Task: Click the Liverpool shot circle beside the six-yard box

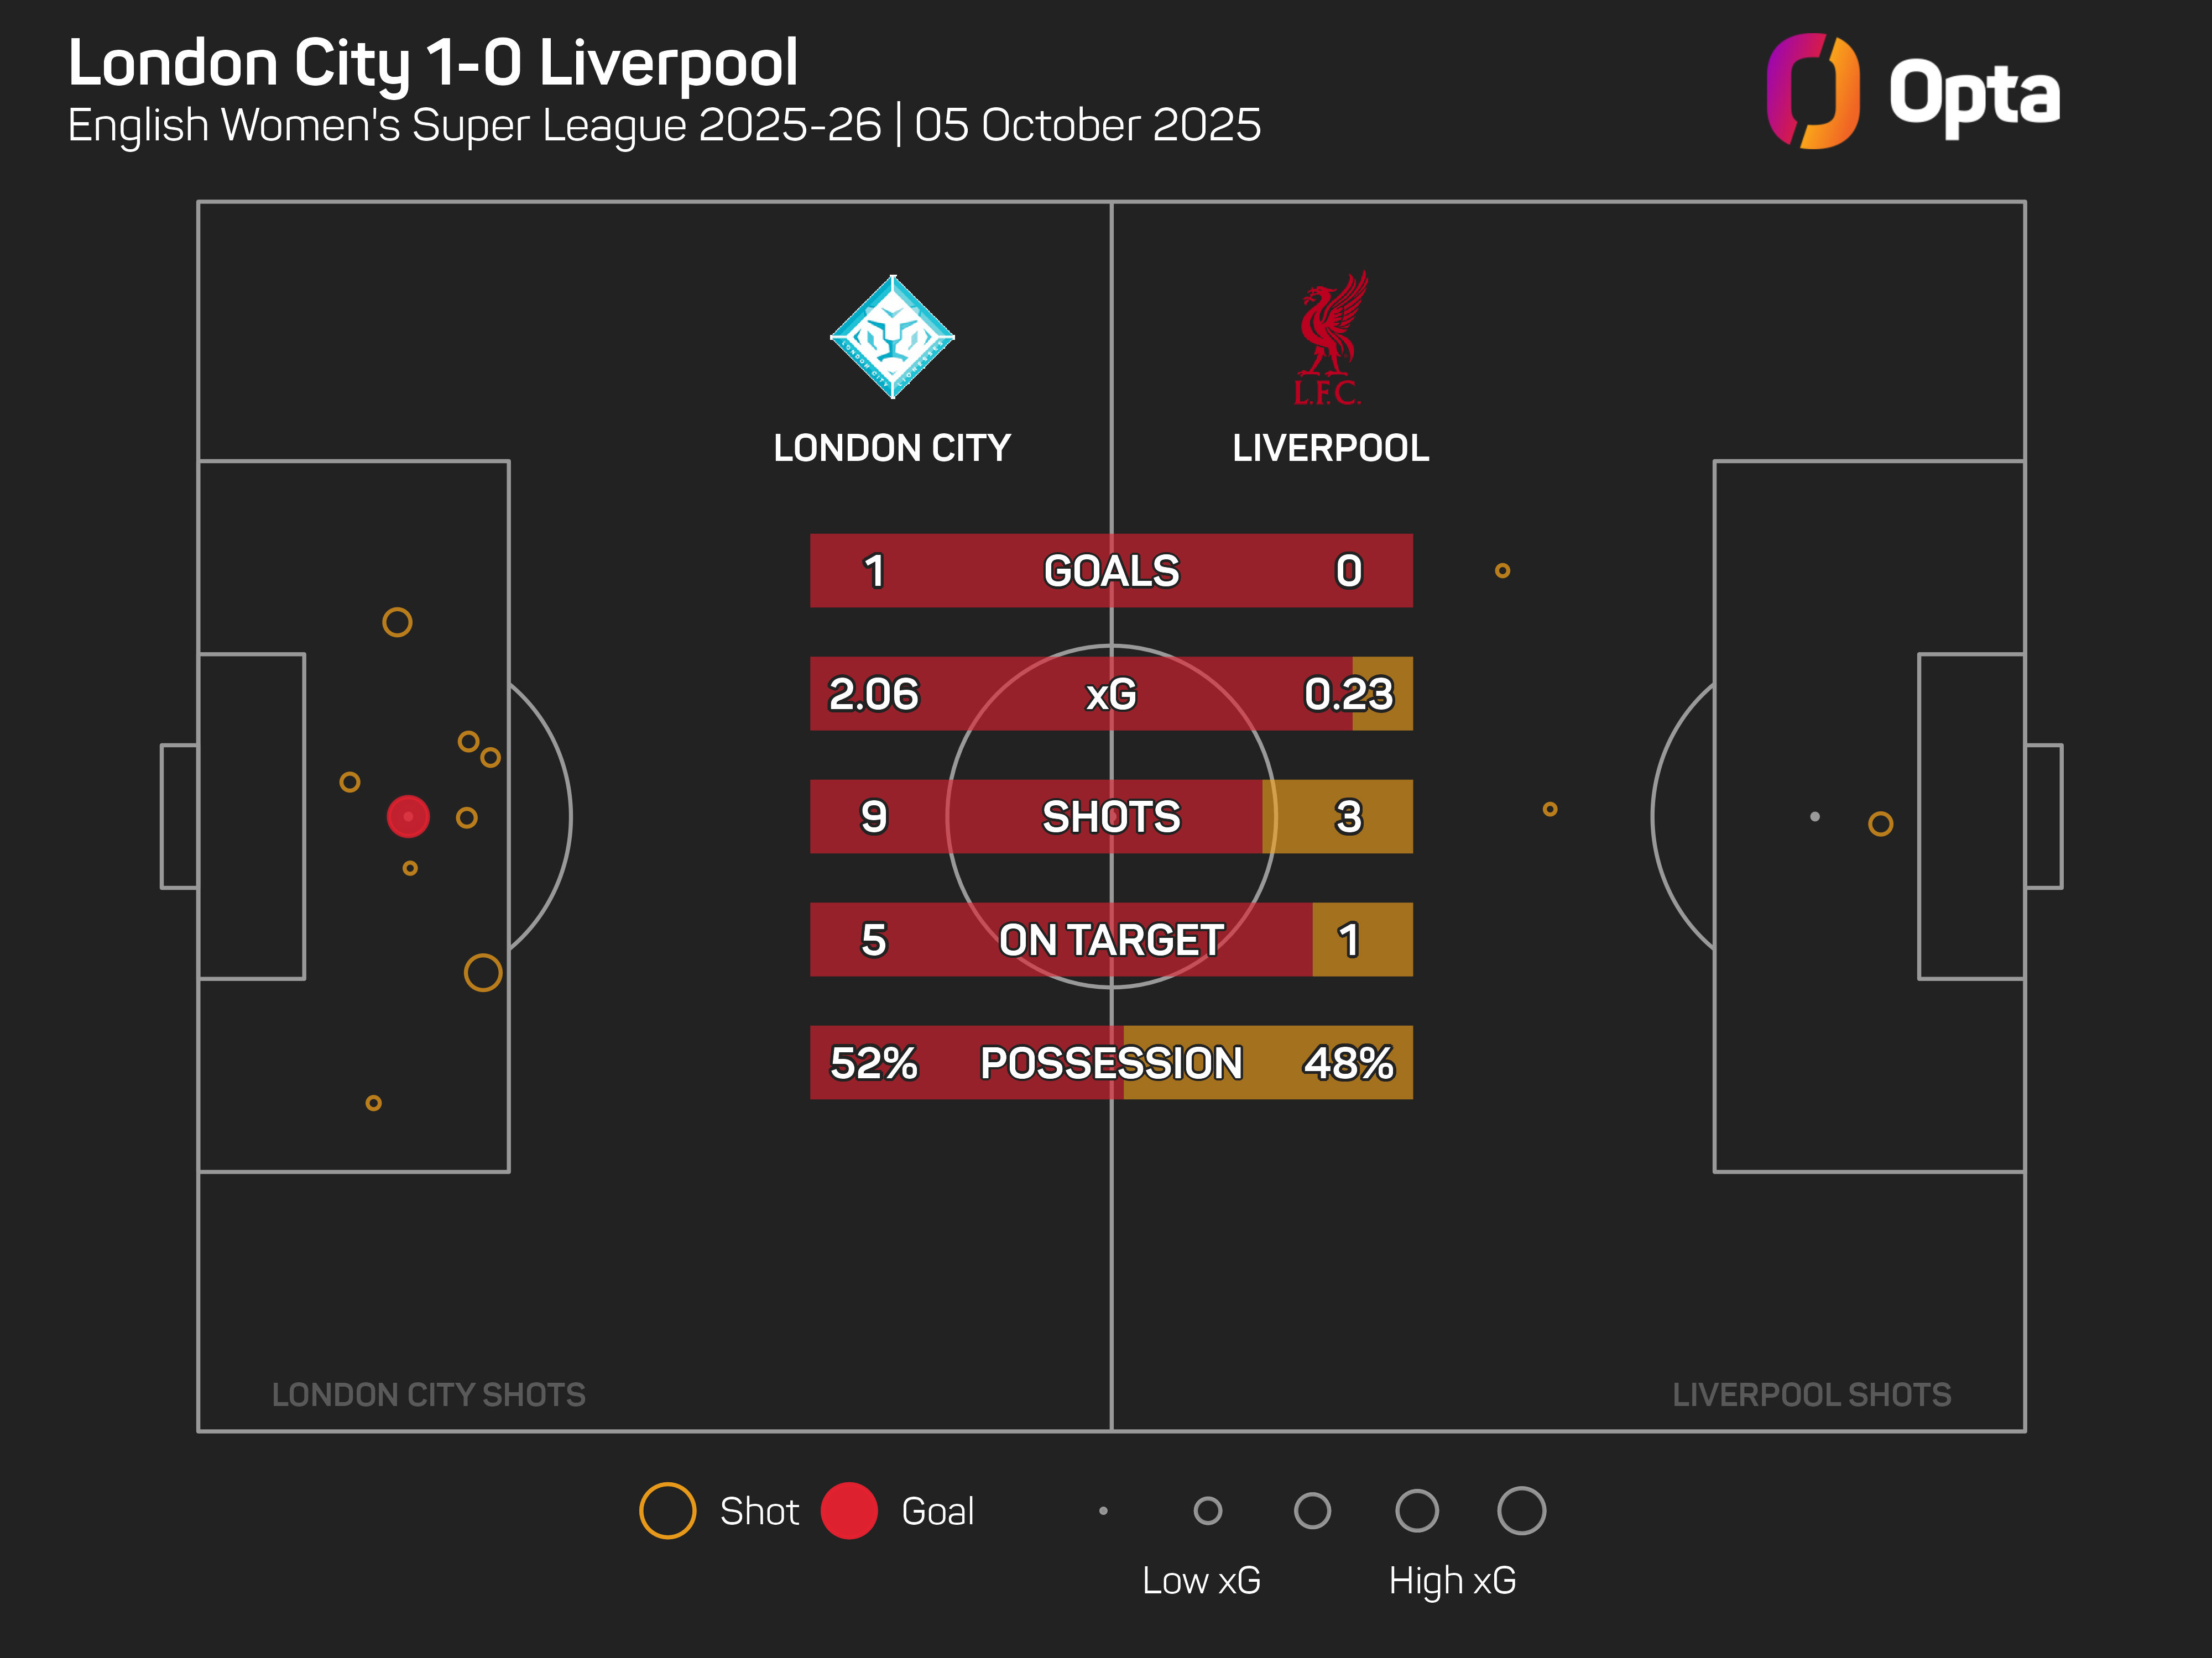Action: pos(1880,823)
